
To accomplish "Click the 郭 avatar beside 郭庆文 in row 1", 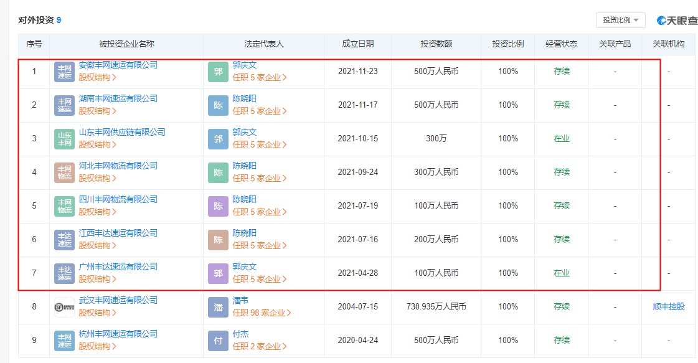I will [218, 72].
